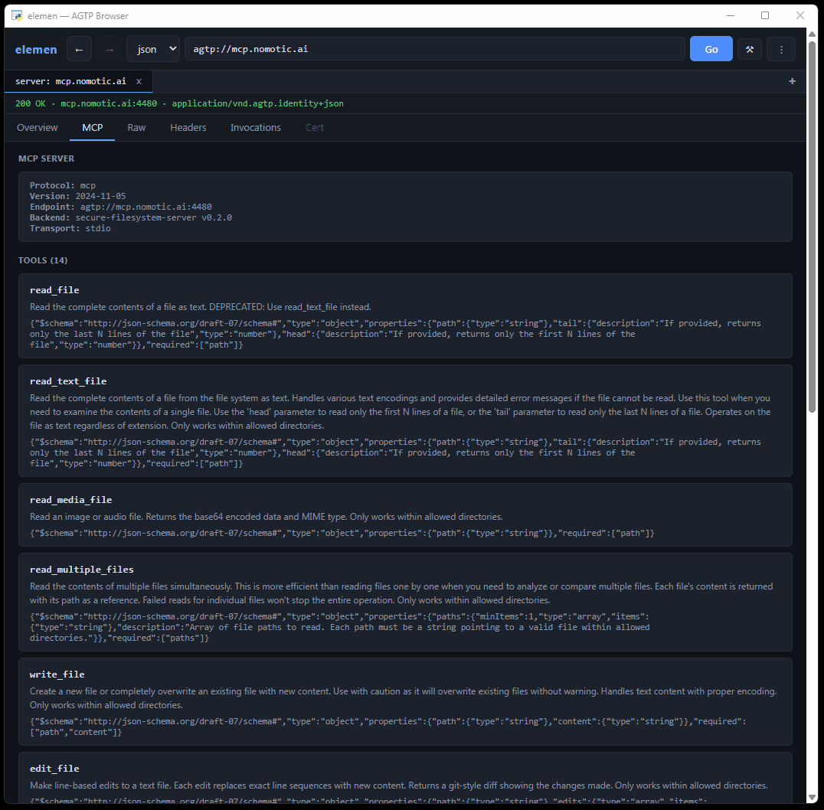Select the read_file tool title

(54, 290)
